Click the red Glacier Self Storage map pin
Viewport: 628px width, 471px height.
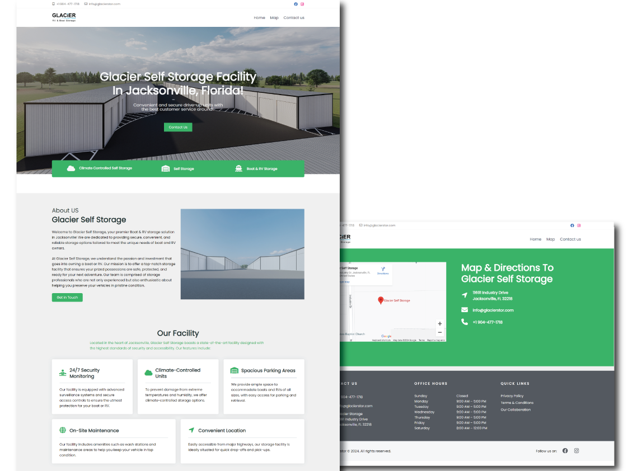coord(381,300)
